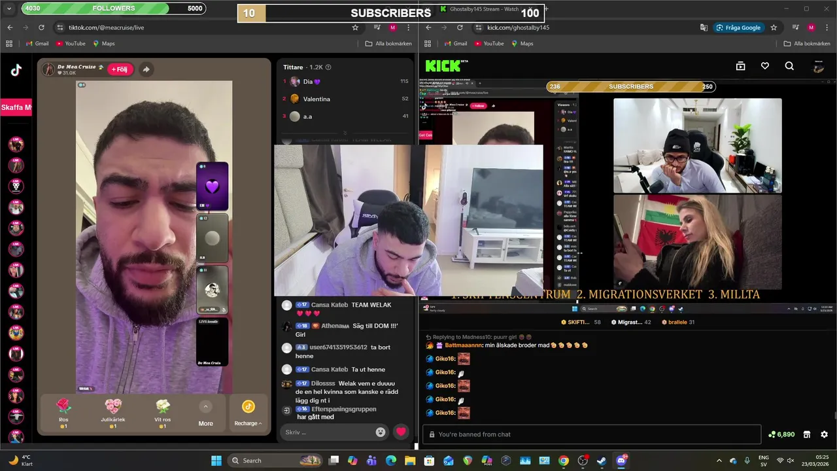Open Gmail bookmark in Kick window

click(456, 44)
